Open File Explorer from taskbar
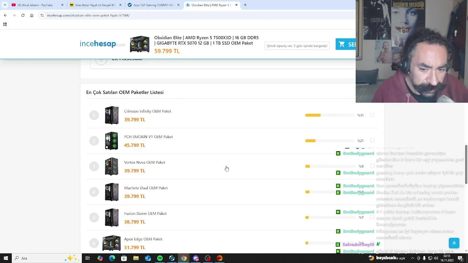The width and height of the screenshot is (468, 263). point(136,258)
